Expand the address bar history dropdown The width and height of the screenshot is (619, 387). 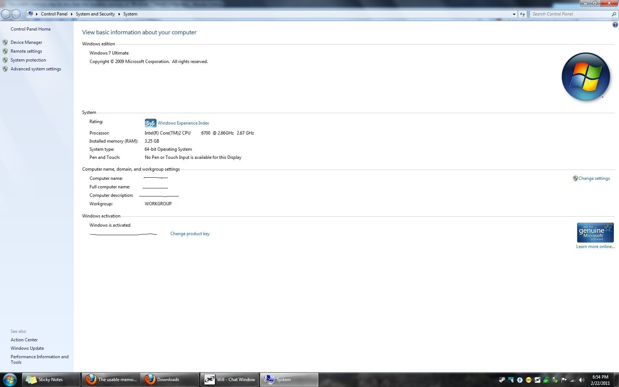coord(514,14)
